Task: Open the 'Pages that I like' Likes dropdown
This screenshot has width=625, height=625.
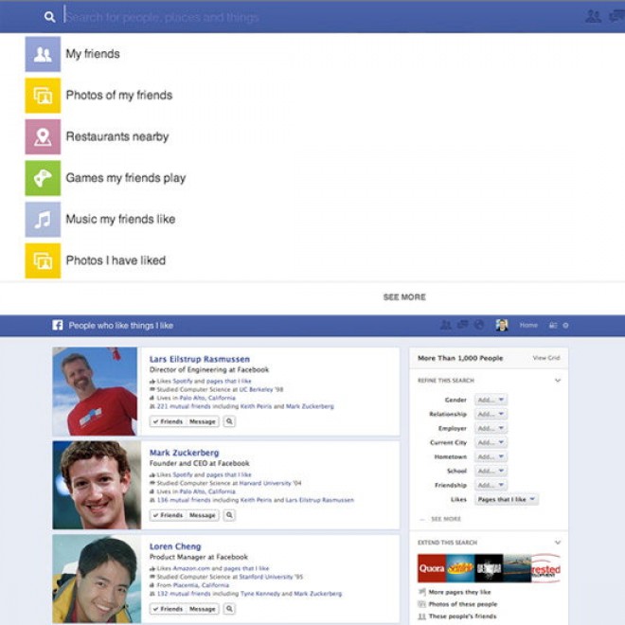Action: (x=507, y=499)
